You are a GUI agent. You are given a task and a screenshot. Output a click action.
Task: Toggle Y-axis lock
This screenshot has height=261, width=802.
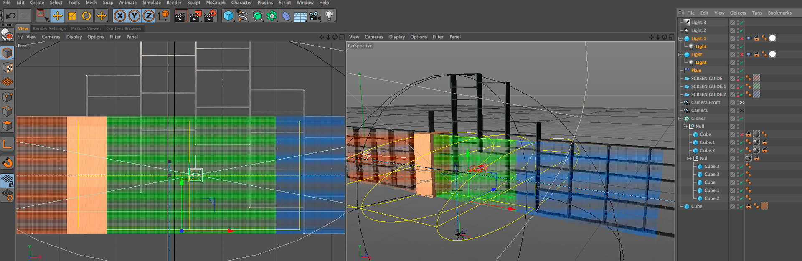pos(134,16)
